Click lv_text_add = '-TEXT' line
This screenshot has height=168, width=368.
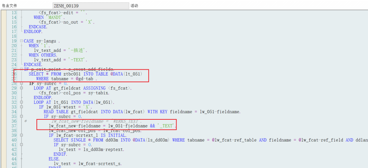pos(61,60)
